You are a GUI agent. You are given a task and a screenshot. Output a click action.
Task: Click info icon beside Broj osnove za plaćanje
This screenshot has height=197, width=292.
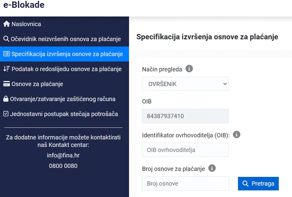(x=212, y=168)
